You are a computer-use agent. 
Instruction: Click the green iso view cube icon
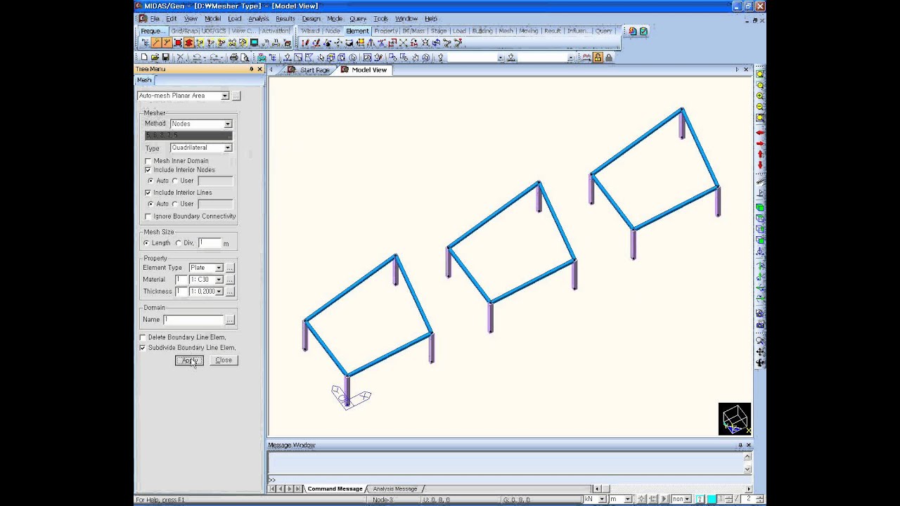(760, 207)
